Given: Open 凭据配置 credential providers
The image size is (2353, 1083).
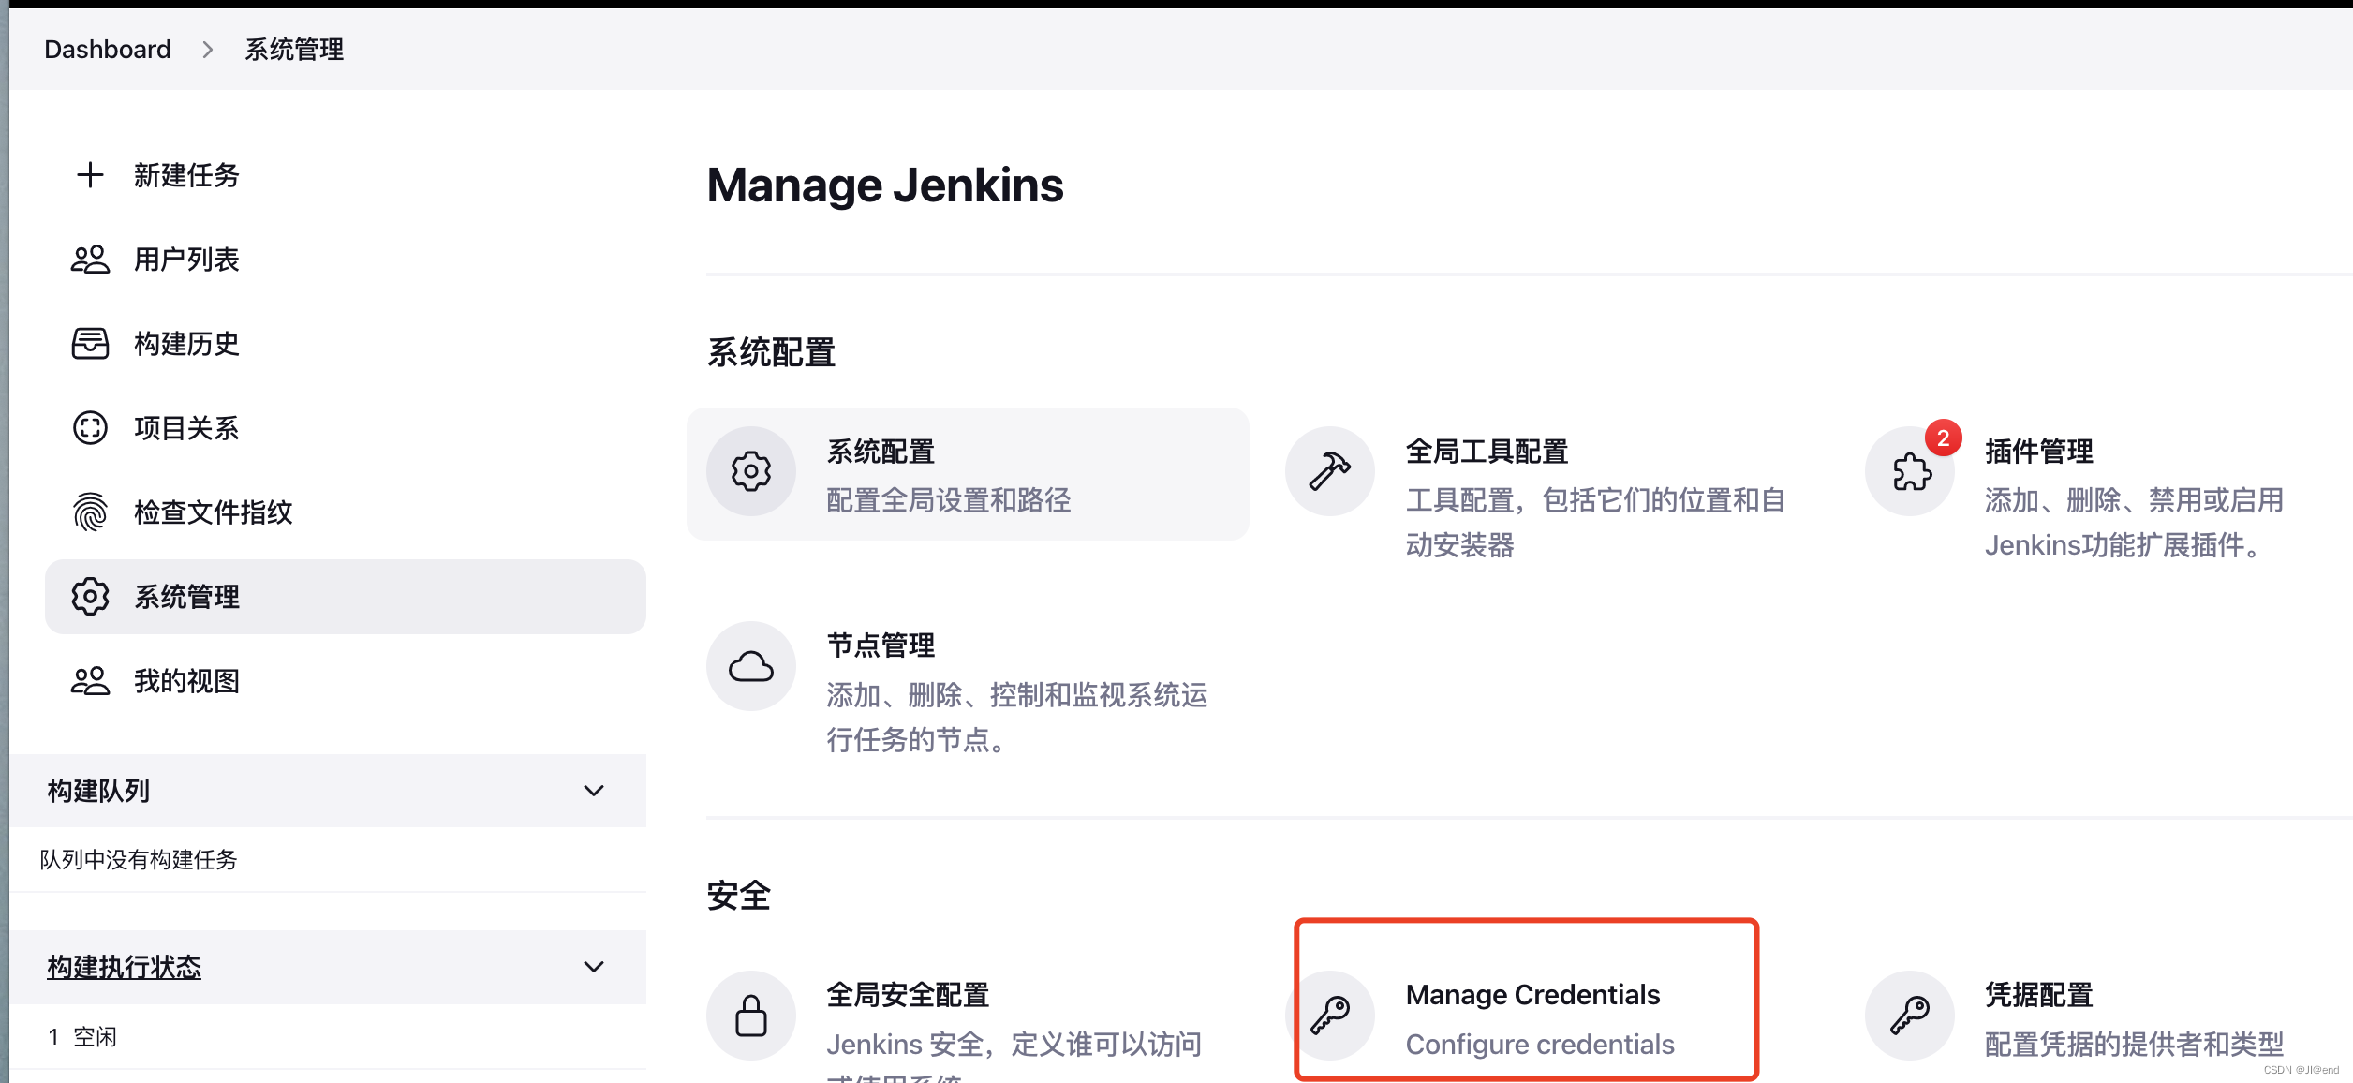Looking at the screenshot, I should click(2039, 995).
